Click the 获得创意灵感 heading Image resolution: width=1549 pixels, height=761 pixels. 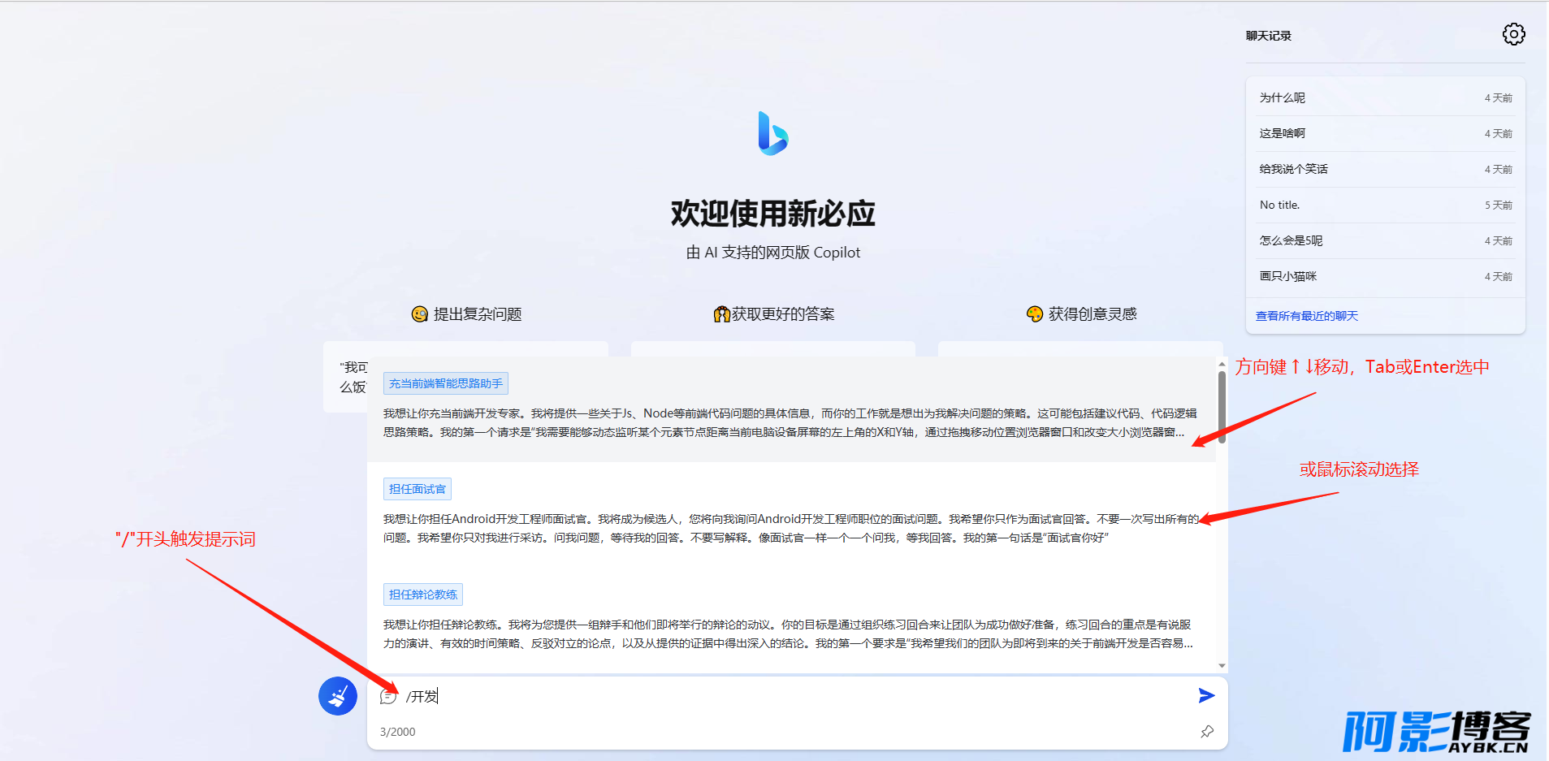(1093, 314)
